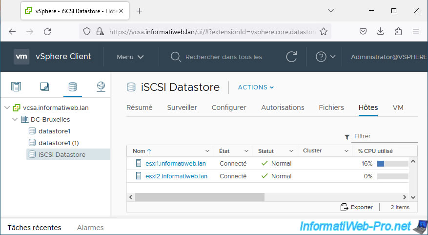Switch to the Autorisations tab
This screenshot has height=235, width=428.
(x=283, y=107)
